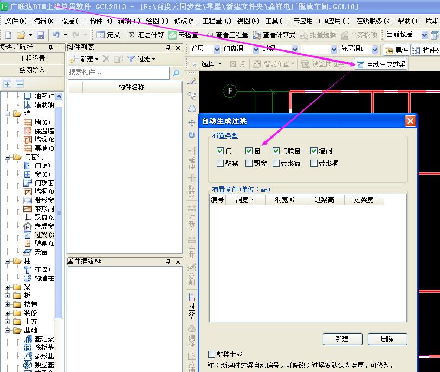Open the 视图(V) menu
Viewport: 440px width, 372px height.
click(x=248, y=21)
